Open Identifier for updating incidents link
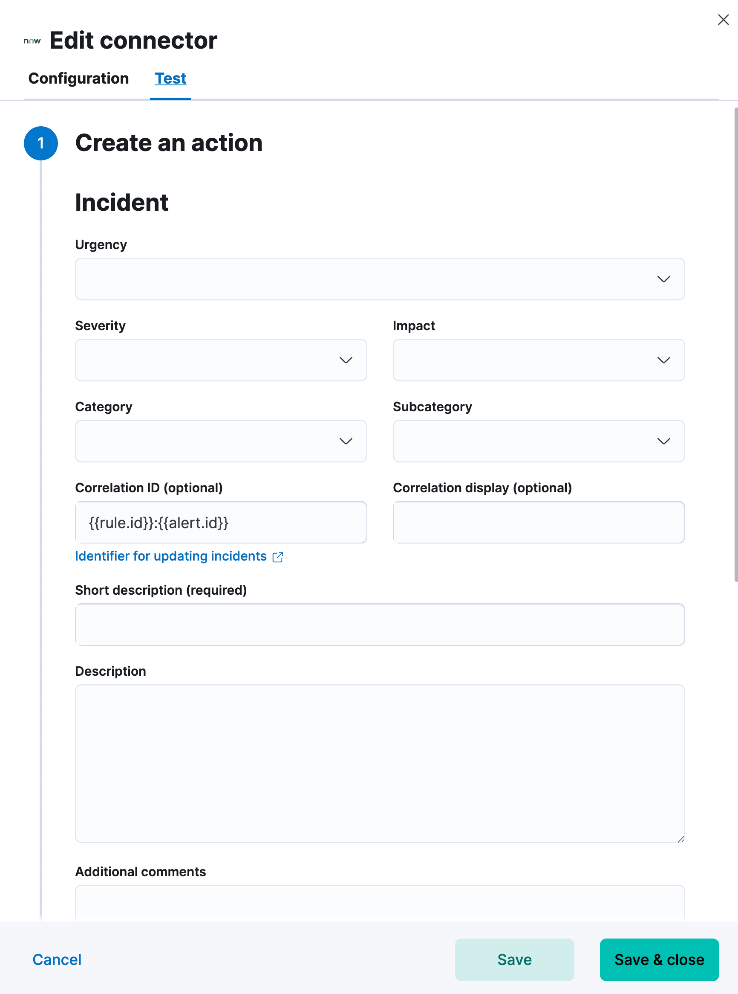The width and height of the screenshot is (738, 994). (171, 556)
